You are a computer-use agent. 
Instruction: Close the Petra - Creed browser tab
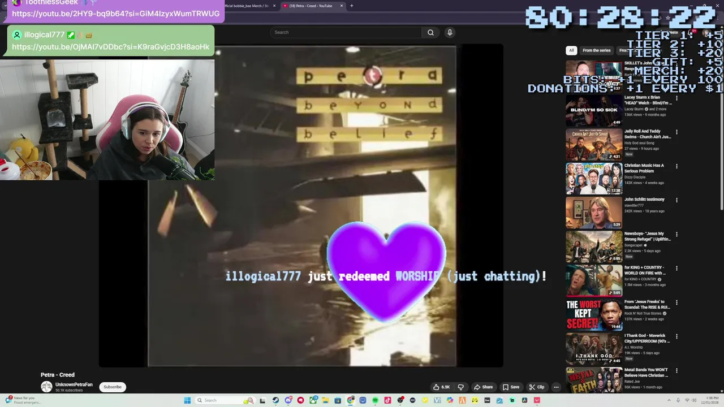point(342,6)
